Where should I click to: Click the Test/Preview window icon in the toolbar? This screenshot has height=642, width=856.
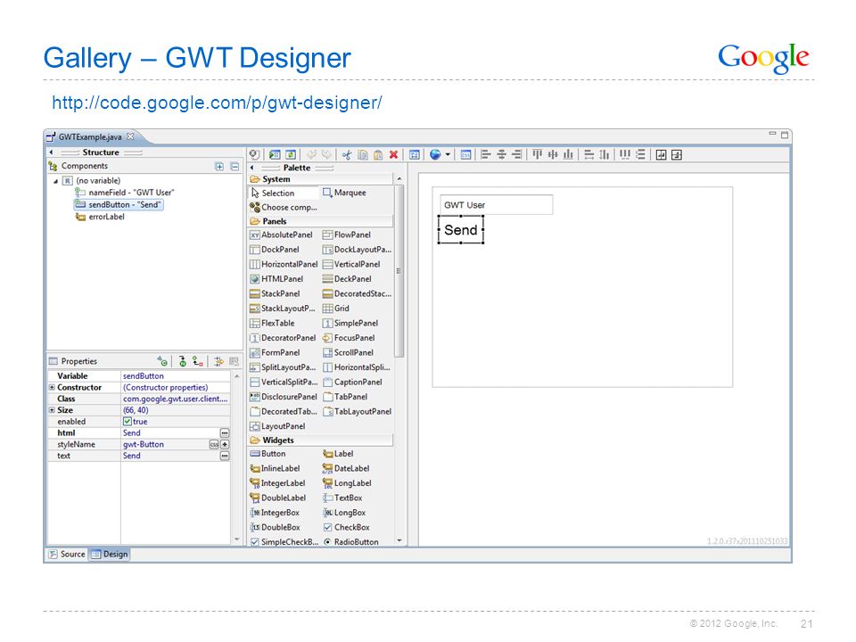[x=275, y=155]
